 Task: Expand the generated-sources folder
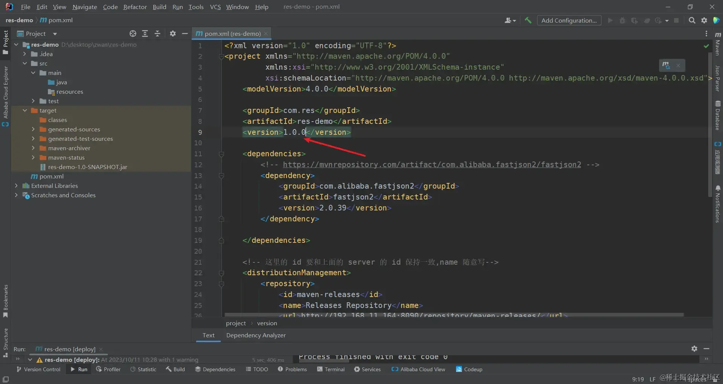tap(33, 129)
